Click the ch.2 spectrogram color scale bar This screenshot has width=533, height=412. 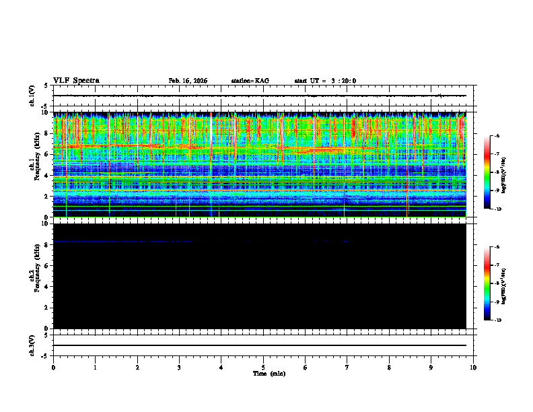click(x=487, y=283)
